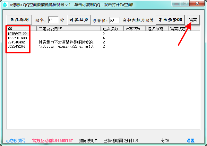This screenshot has height=146, width=207.
Task: Close the detector window
Action: point(197,4)
